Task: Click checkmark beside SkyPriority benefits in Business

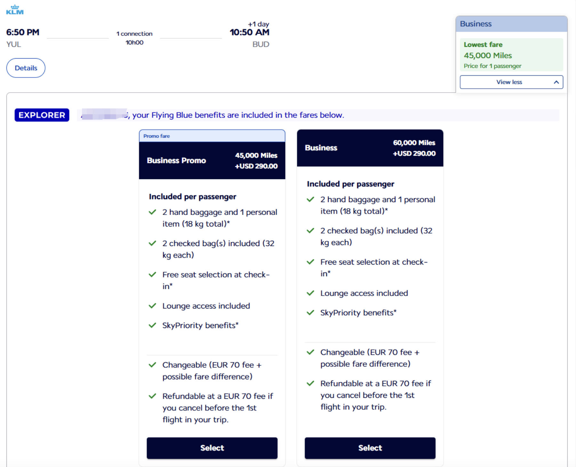Action: coord(310,313)
